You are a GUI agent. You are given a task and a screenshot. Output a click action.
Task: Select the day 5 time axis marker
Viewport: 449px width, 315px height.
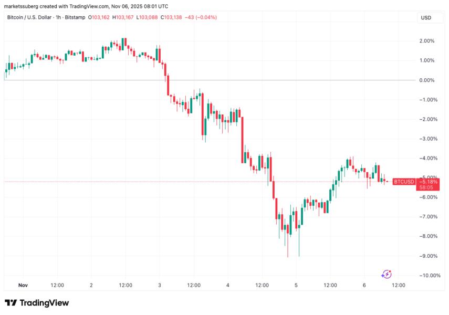tap(296, 285)
